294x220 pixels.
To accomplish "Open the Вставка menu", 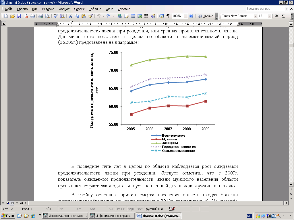I will pyautogui.click(x=48, y=9).
